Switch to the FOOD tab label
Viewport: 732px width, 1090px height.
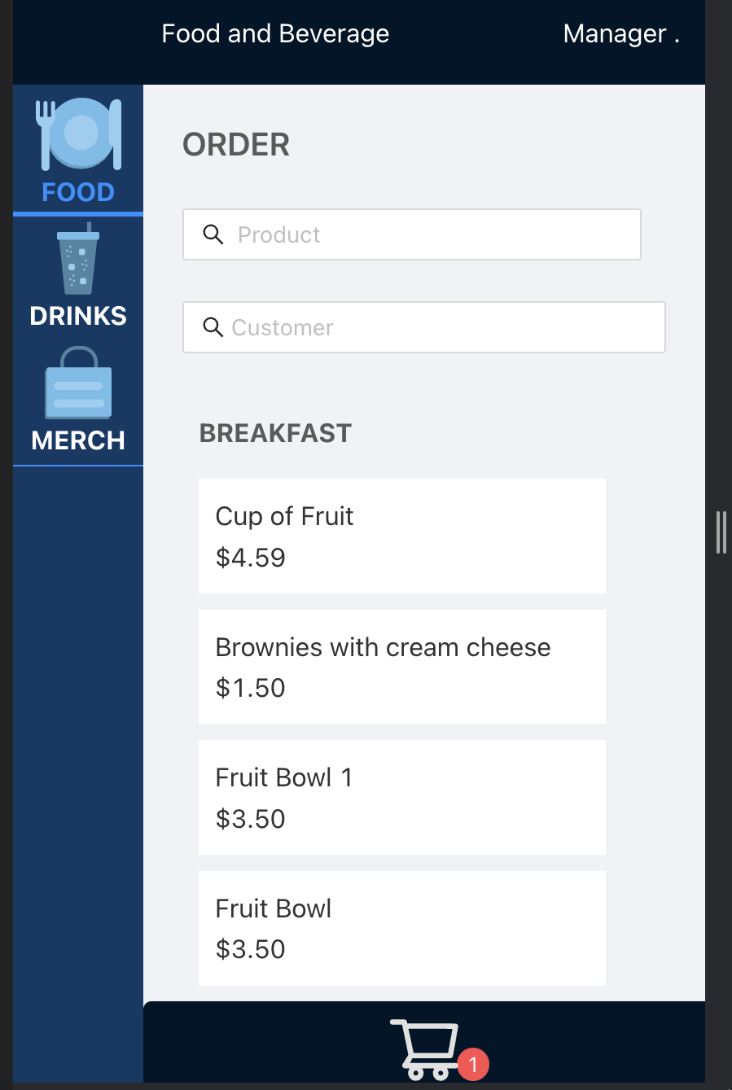(78, 193)
